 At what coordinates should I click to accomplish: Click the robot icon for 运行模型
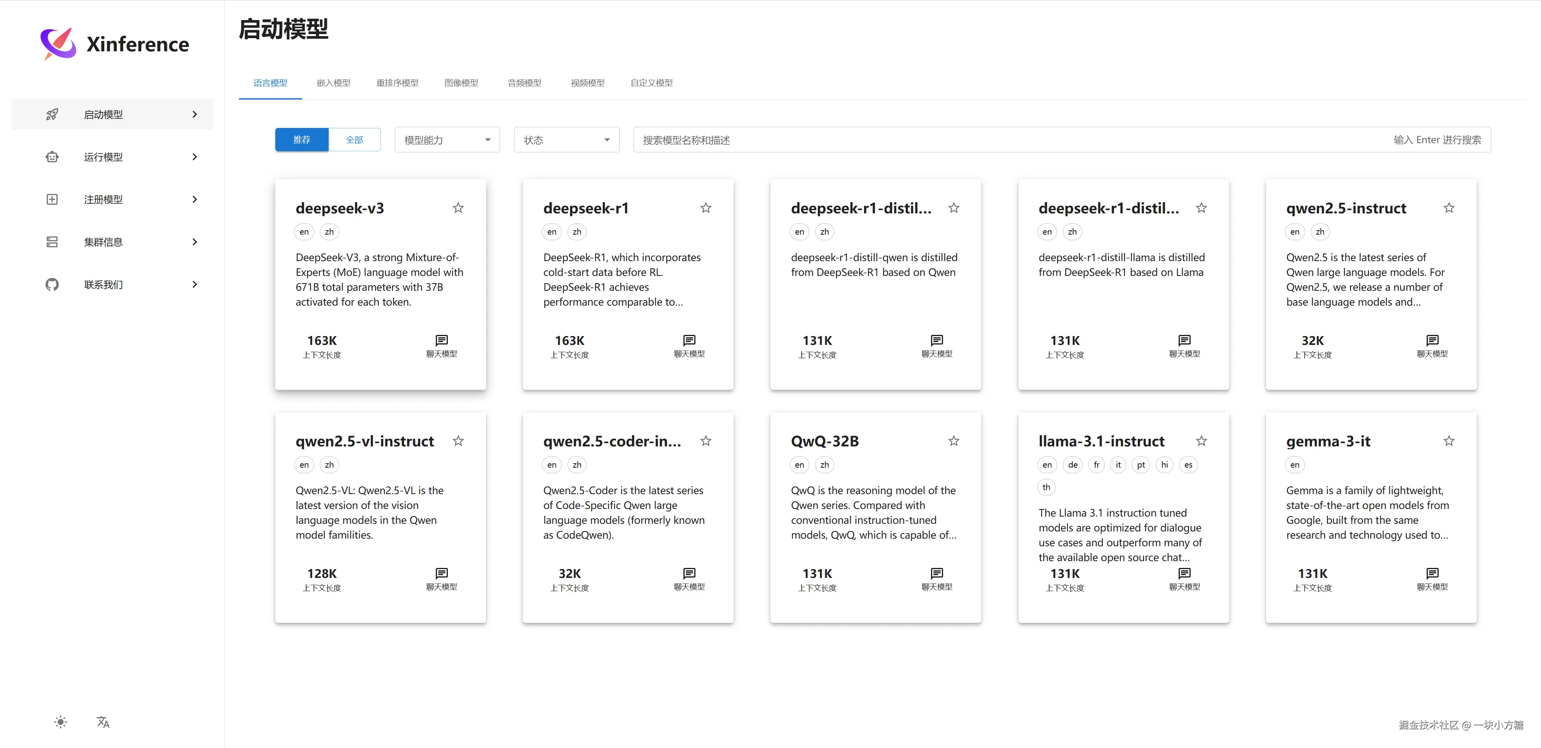pyautogui.click(x=52, y=157)
